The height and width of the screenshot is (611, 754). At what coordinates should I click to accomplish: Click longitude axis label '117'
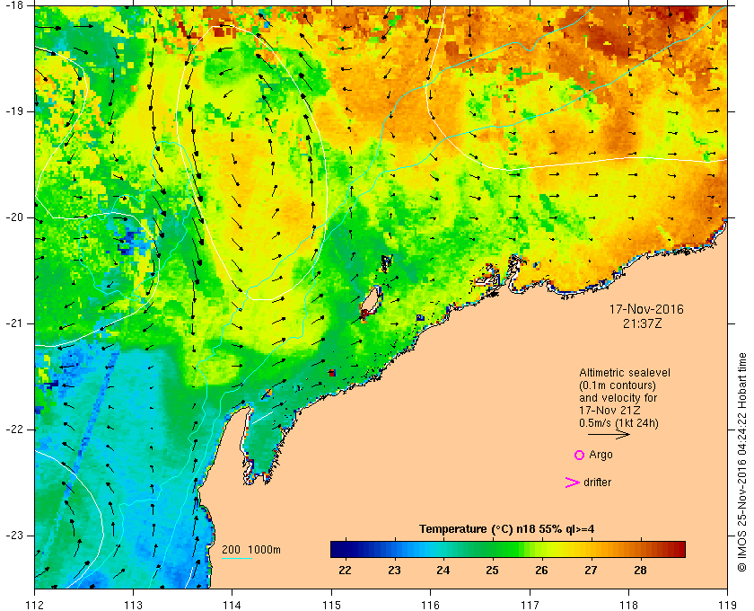[x=530, y=605]
